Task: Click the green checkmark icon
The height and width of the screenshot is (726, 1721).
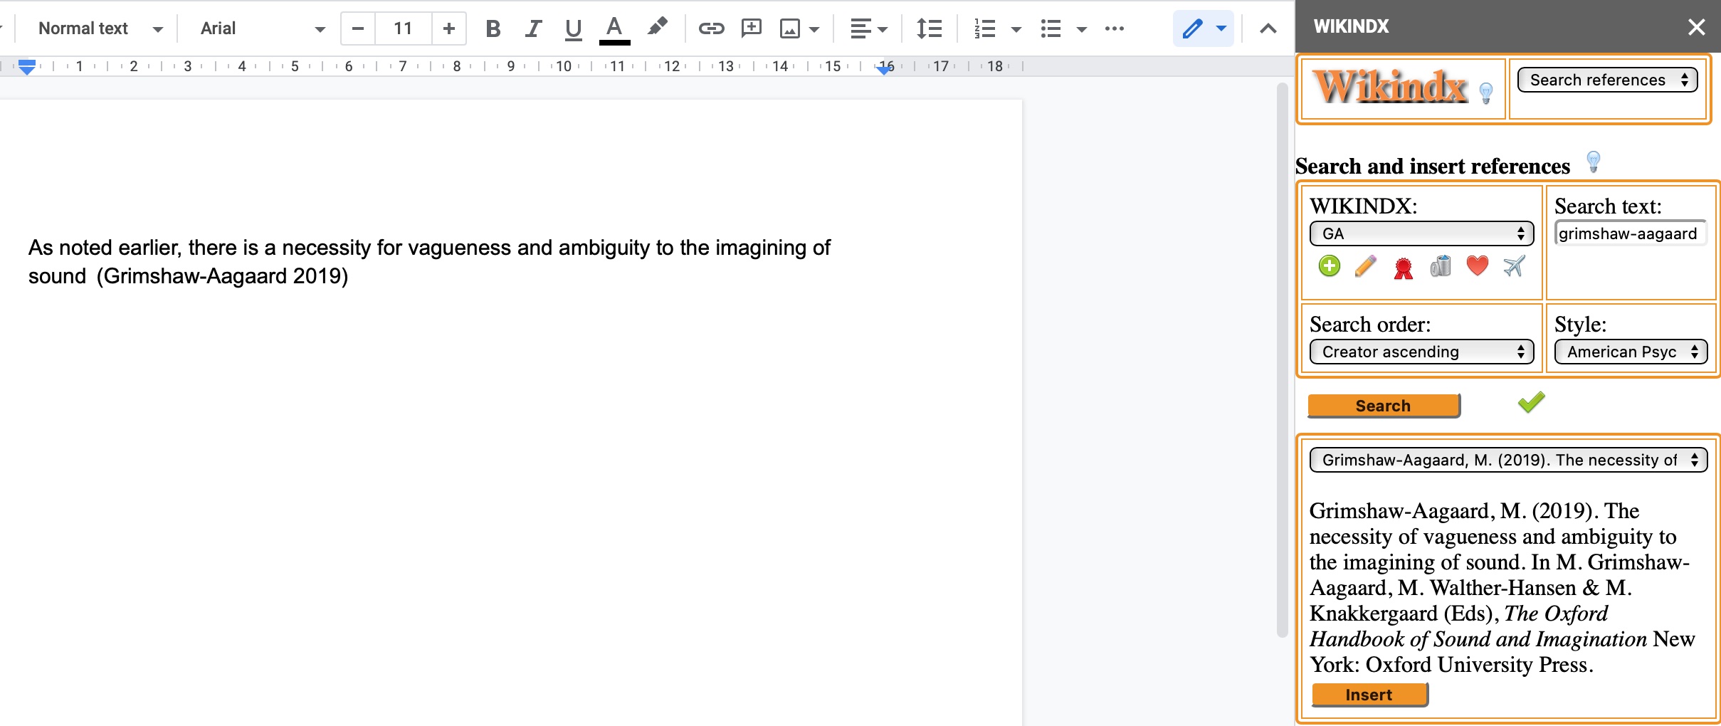Action: point(1531,402)
